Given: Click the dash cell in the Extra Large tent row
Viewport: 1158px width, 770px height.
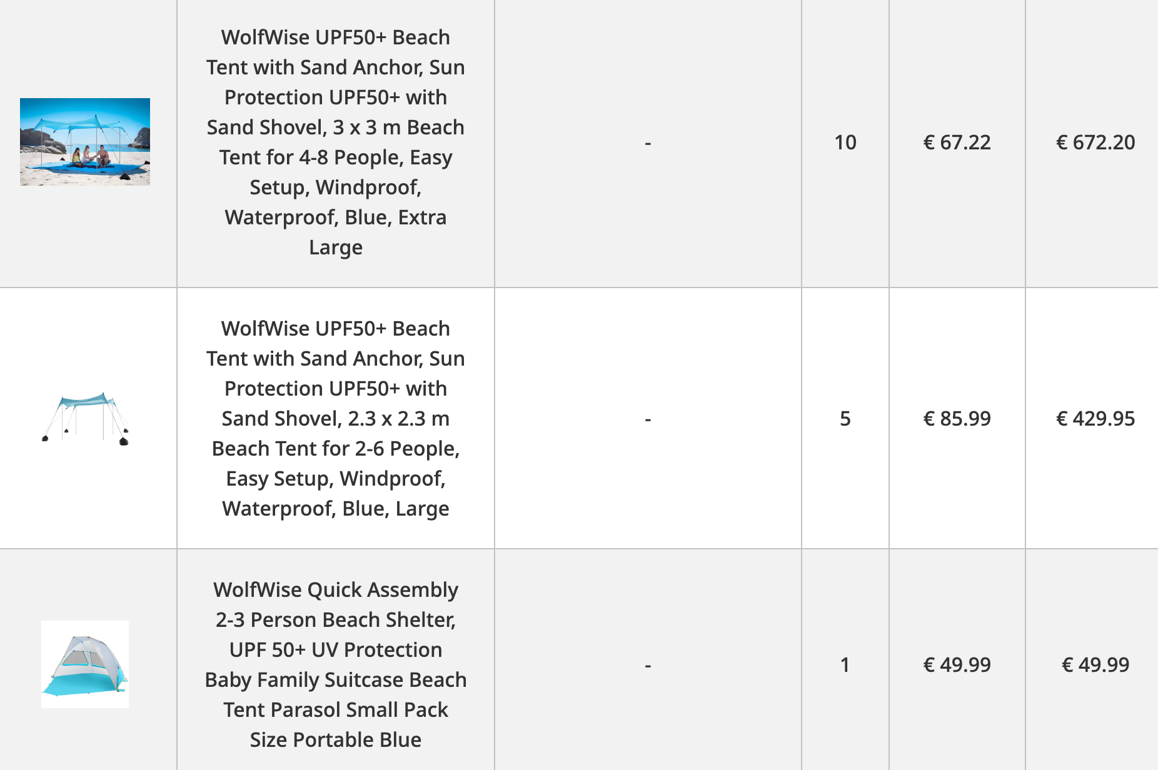Looking at the screenshot, I should [648, 143].
